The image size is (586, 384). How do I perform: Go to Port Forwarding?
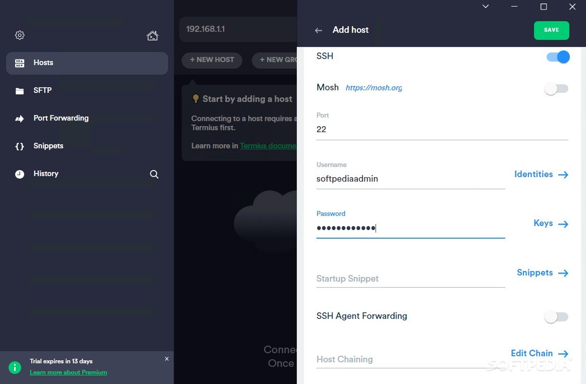click(61, 118)
